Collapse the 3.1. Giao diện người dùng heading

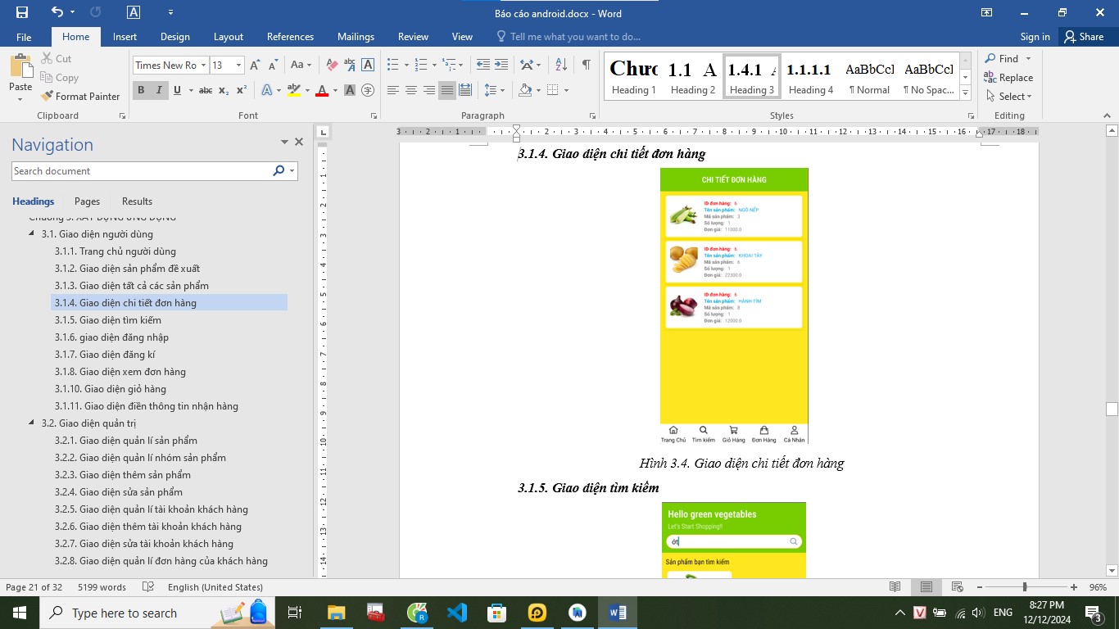(x=32, y=234)
